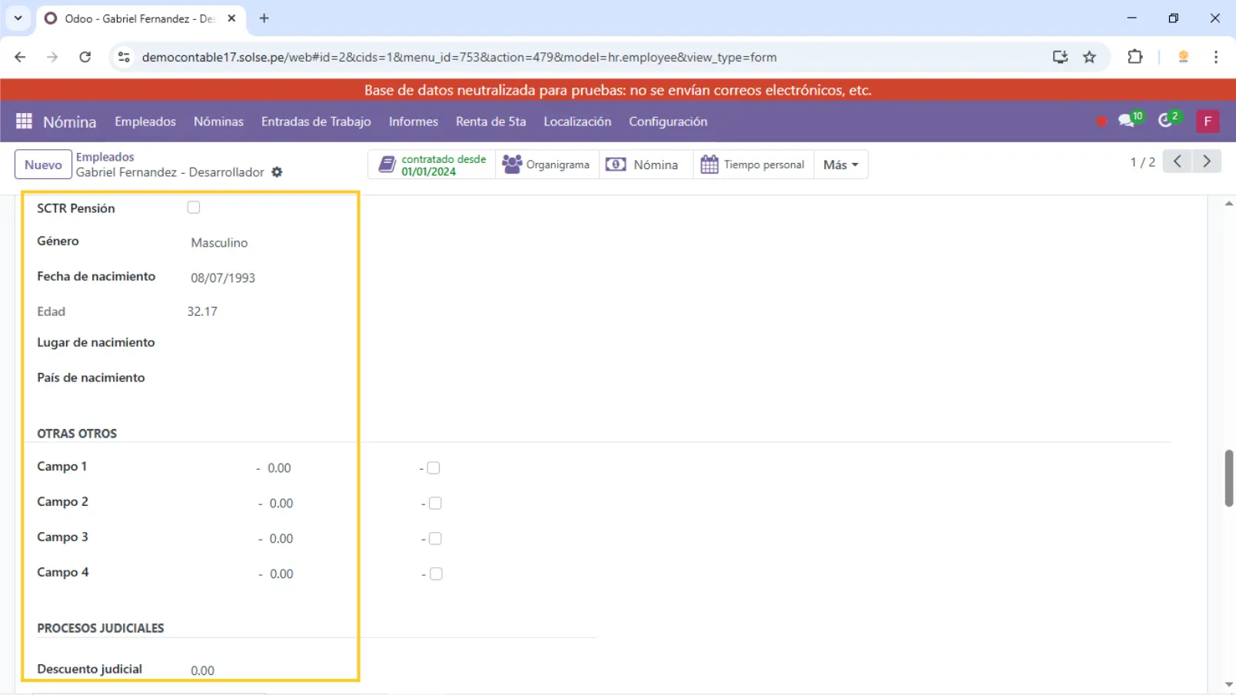The width and height of the screenshot is (1236, 695).
Task: Bookmark this page with star icon
Action: (1089, 57)
